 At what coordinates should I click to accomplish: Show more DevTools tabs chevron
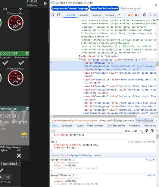point(119,15)
